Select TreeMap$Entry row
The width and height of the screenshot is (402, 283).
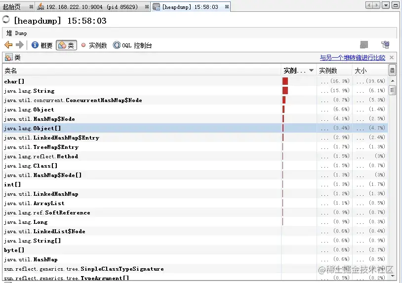pyautogui.click(x=195, y=147)
